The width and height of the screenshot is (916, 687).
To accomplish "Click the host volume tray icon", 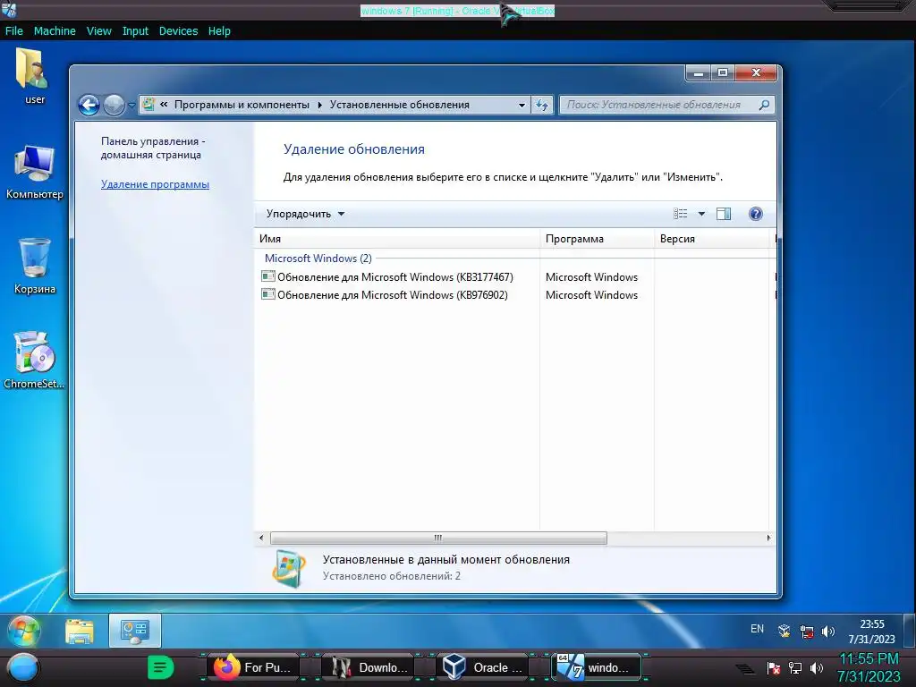I will click(x=817, y=668).
